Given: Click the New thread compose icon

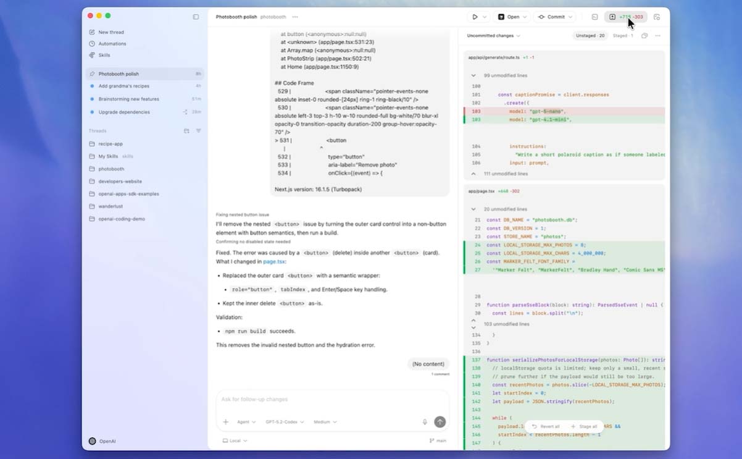Looking at the screenshot, I should [92, 32].
